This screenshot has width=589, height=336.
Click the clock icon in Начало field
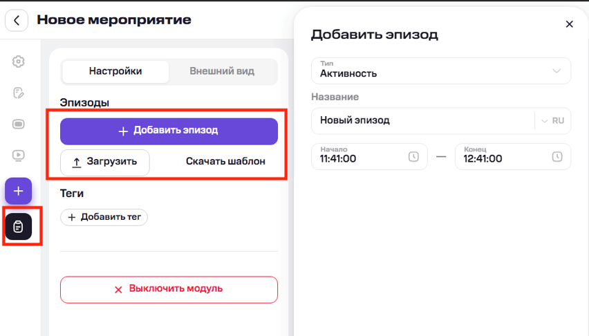coord(413,157)
